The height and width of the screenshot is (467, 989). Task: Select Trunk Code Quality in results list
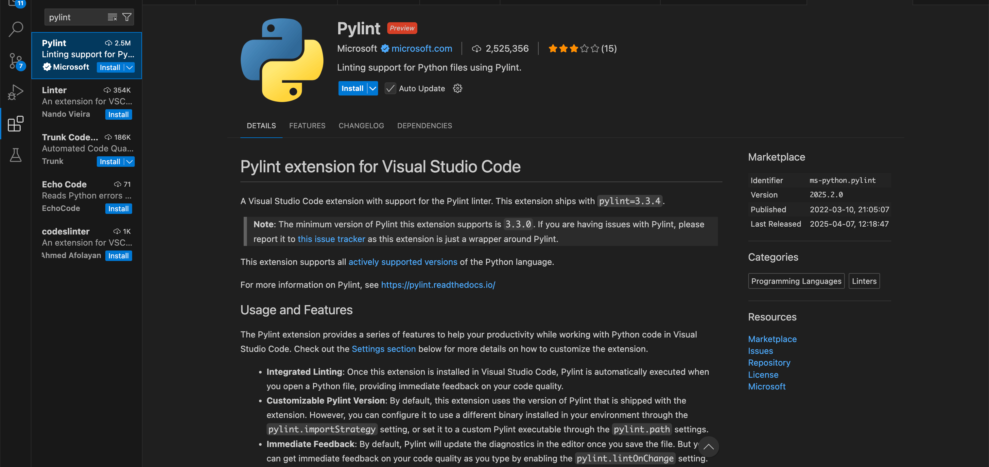click(87, 149)
